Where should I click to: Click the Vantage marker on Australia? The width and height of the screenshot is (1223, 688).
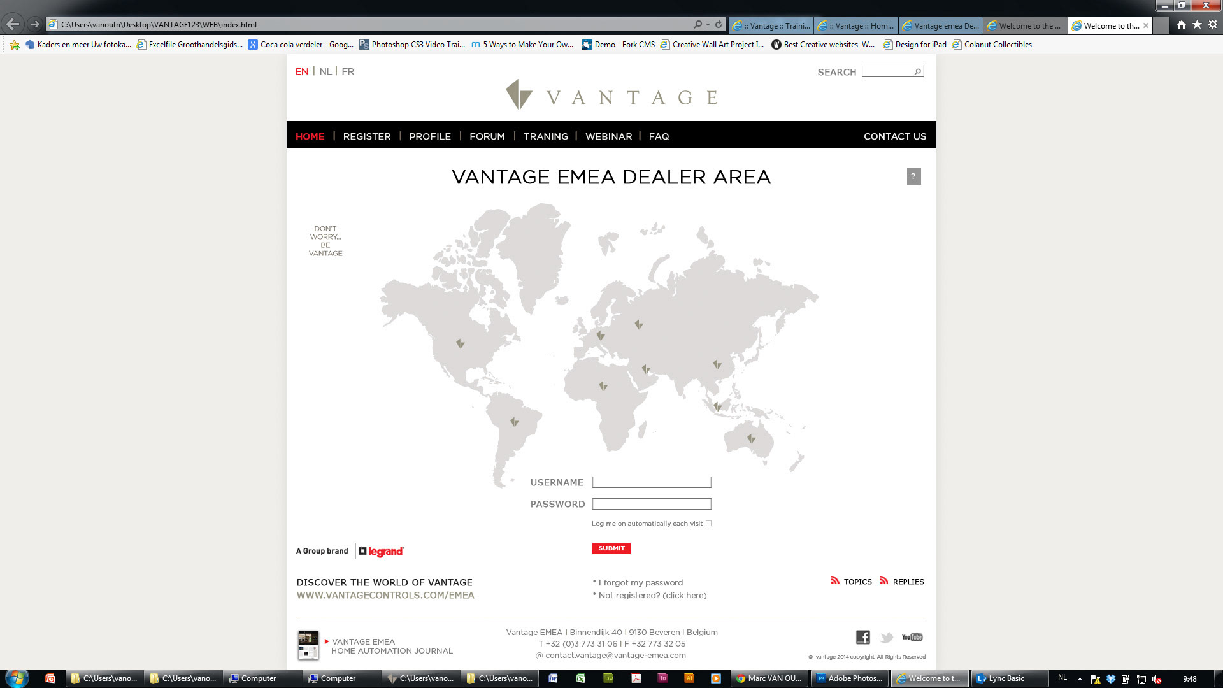point(752,438)
